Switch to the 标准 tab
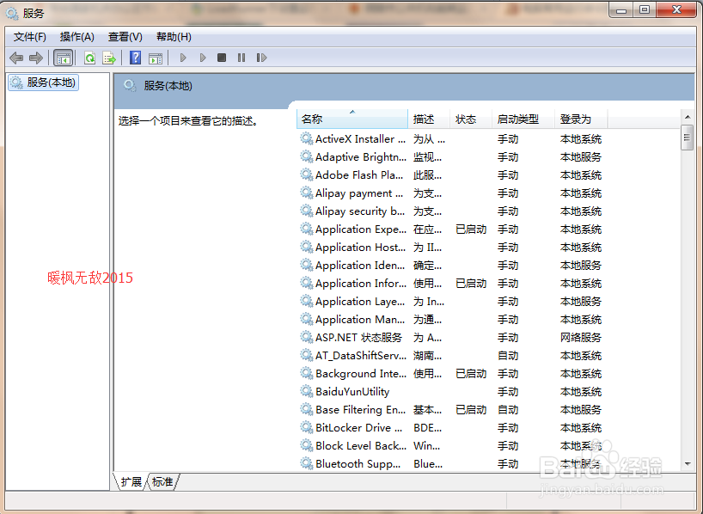Viewport: 703px width, 514px height. point(162,481)
